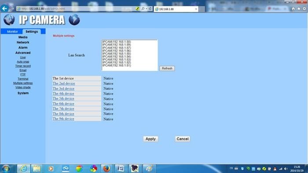The height and width of the screenshot is (173, 308).
Task: Click the refresh icon in address bar
Action: point(150,9)
